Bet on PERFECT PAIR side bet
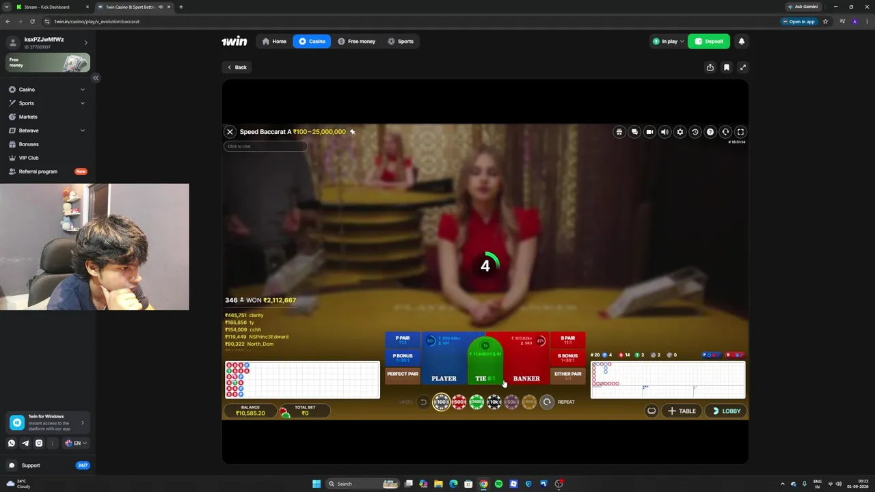Screen dimensions: 875x492 point(403,375)
